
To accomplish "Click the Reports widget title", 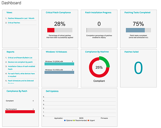I will 10,52.
